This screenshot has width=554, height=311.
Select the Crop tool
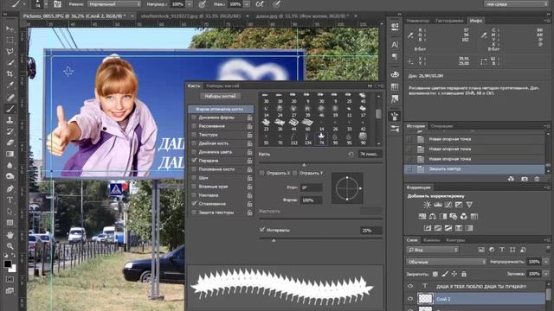click(x=10, y=73)
